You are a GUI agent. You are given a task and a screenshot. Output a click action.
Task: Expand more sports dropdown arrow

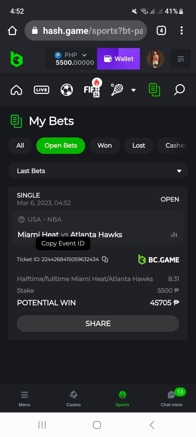(133, 90)
